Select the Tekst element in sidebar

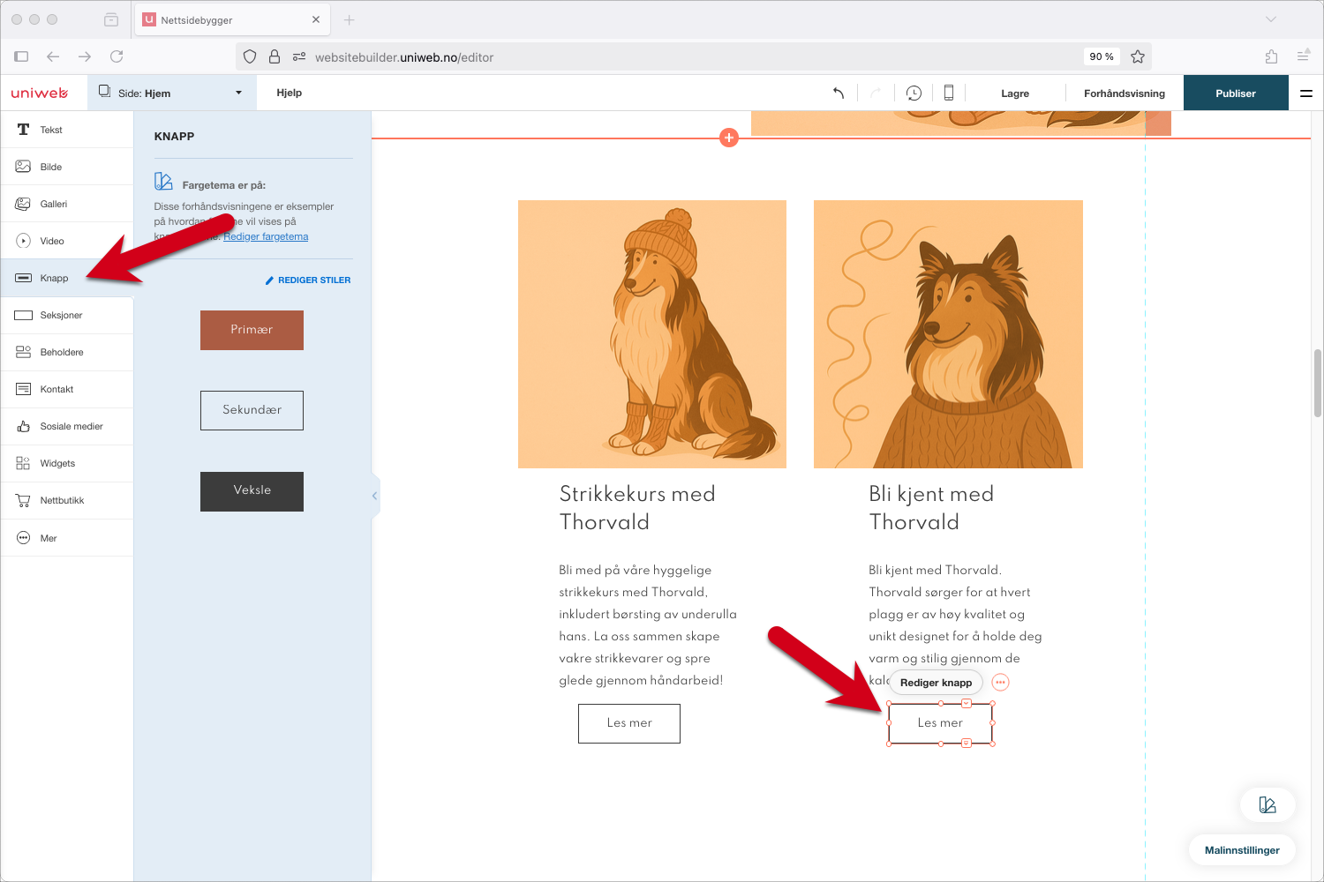pos(67,130)
